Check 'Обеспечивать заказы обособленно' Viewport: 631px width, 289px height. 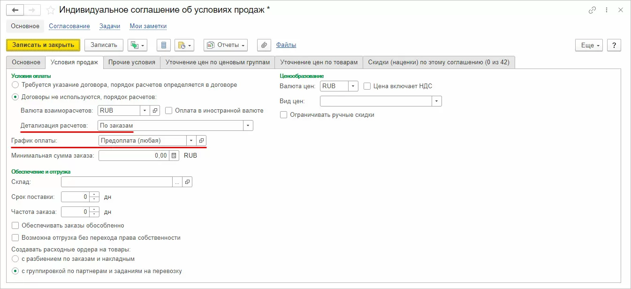(x=15, y=226)
